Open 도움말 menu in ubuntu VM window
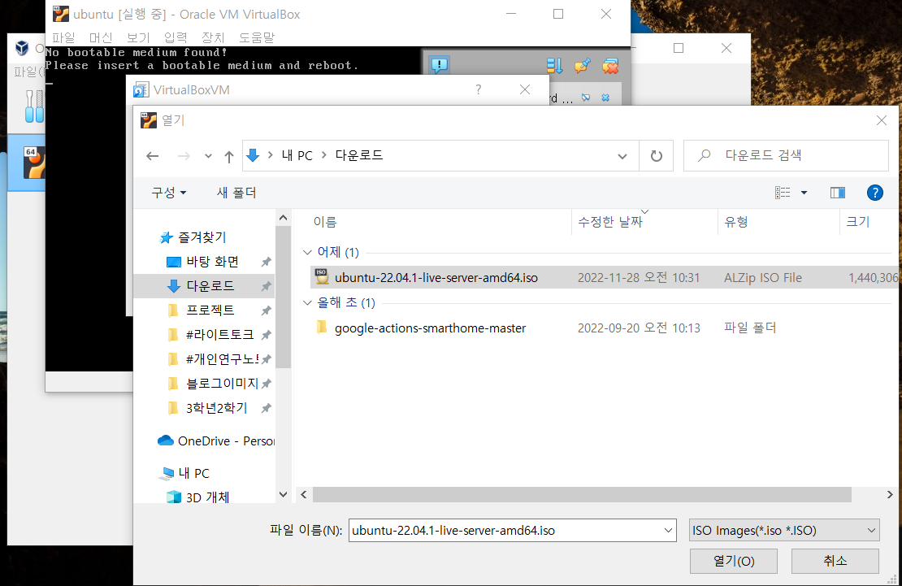 click(x=257, y=37)
